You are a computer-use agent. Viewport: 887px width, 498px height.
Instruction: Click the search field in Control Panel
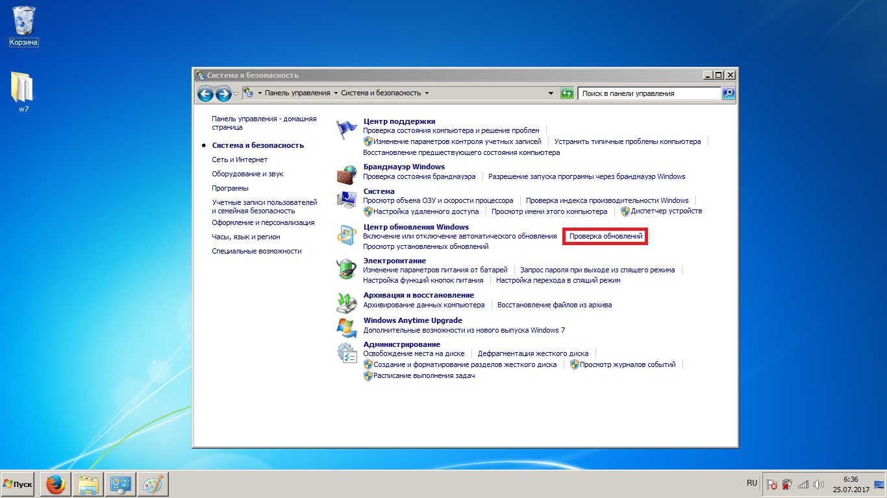point(649,93)
